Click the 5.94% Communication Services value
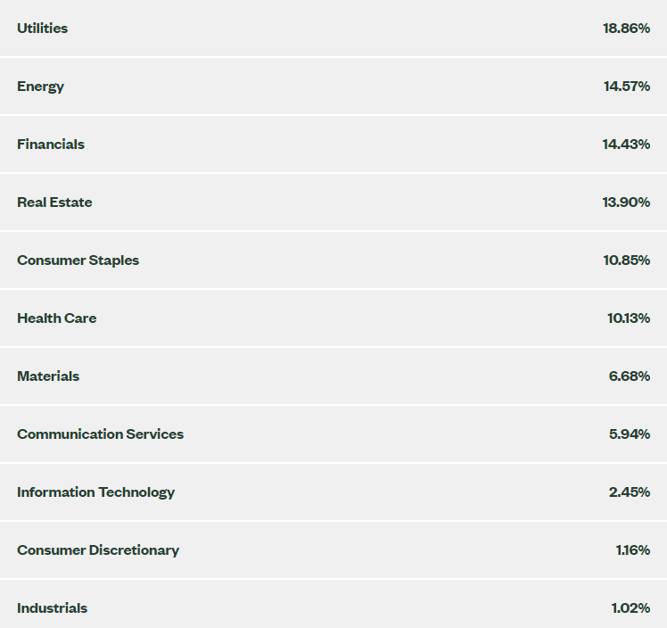Image resolution: width=667 pixels, height=628 pixels. pyautogui.click(x=630, y=434)
